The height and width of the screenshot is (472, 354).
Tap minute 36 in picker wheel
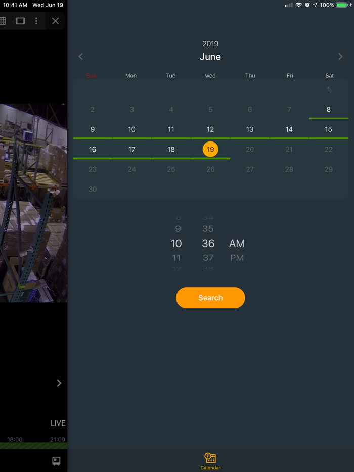[x=208, y=243]
